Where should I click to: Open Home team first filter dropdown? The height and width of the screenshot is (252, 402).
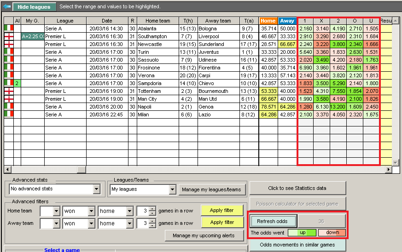tap(56, 211)
